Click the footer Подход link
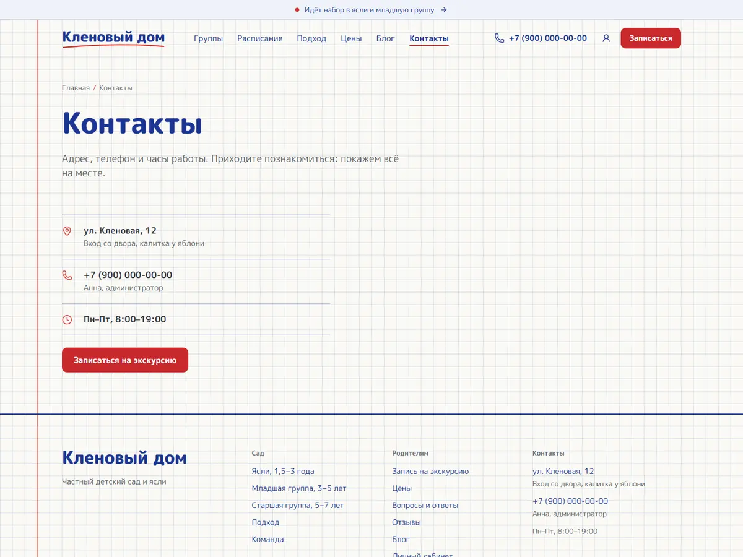The image size is (743, 557). pos(266,522)
